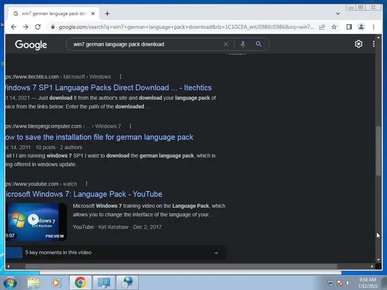Click the address bar URL
The height and width of the screenshot is (290, 387).
pos(186,27)
